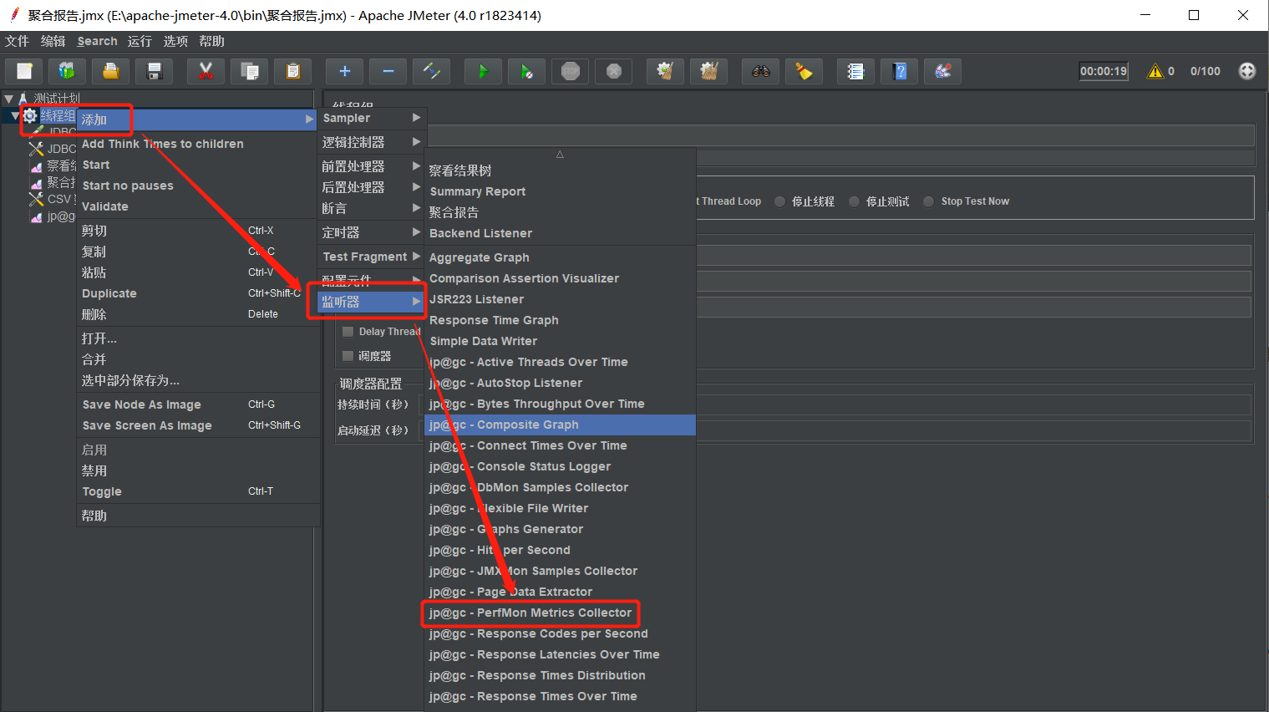This screenshot has height=712, width=1269.
Task: Click Add Think Times to children
Action: pos(163,144)
